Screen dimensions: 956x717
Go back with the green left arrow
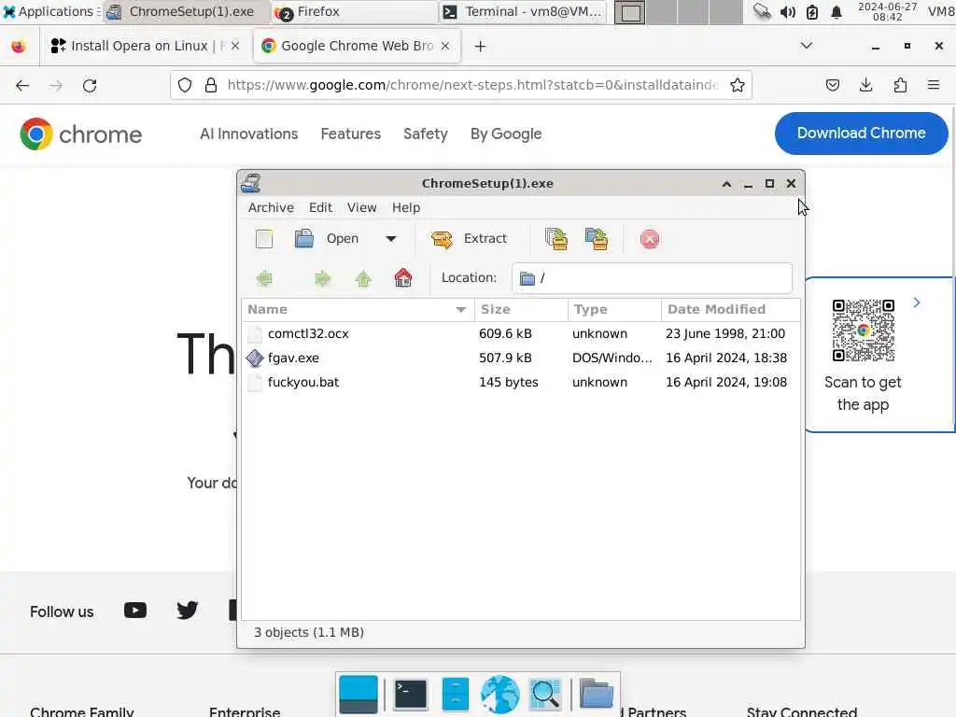(x=264, y=278)
